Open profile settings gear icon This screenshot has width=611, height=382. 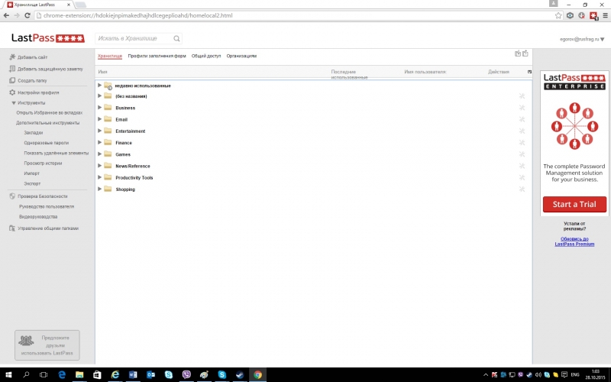tap(12, 92)
